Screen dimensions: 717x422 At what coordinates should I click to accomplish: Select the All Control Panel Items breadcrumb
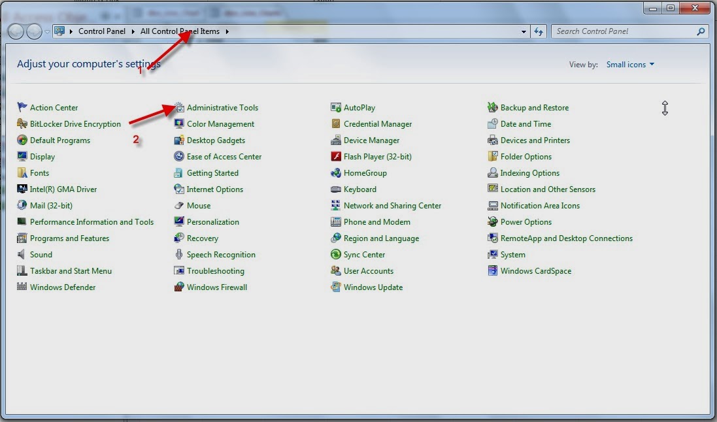[x=180, y=31]
